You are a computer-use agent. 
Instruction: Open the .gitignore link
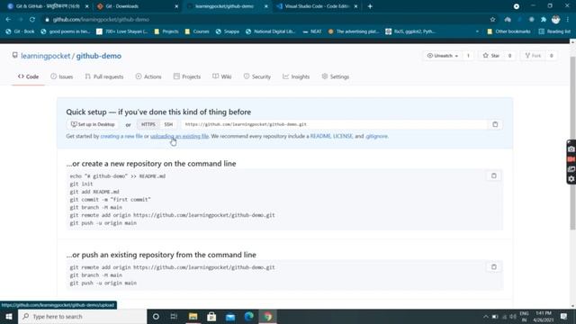pyautogui.click(x=376, y=136)
